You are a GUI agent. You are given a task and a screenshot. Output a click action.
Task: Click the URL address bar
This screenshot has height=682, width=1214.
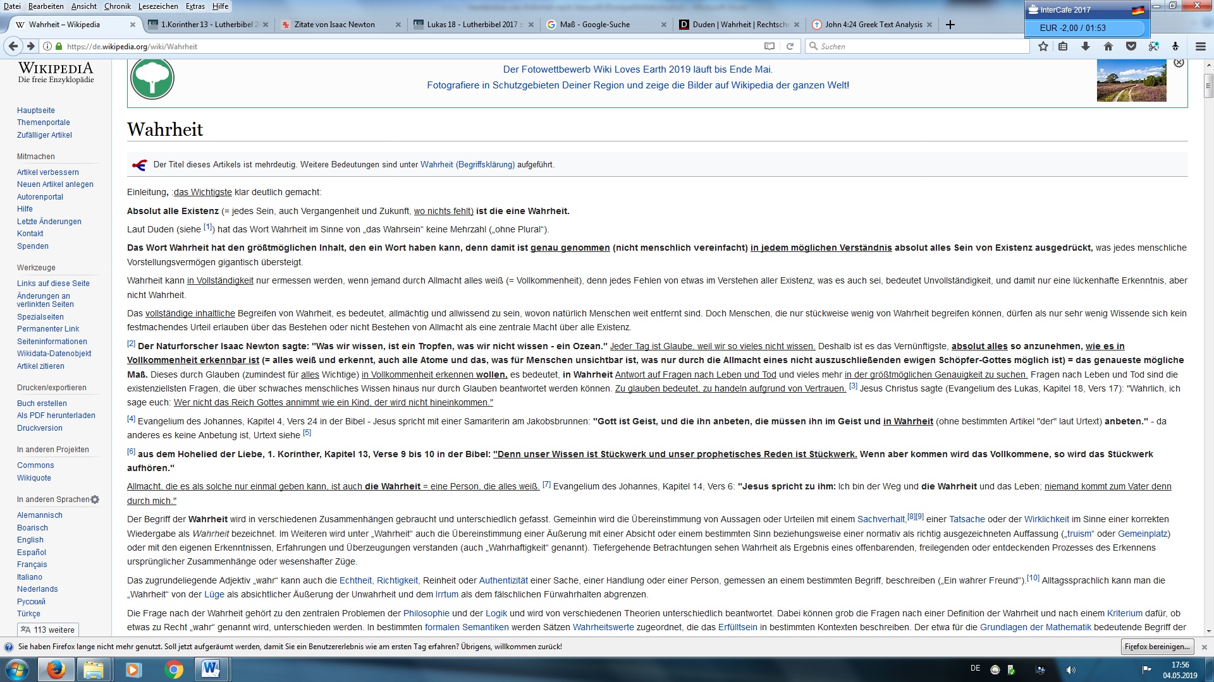click(x=405, y=46)
